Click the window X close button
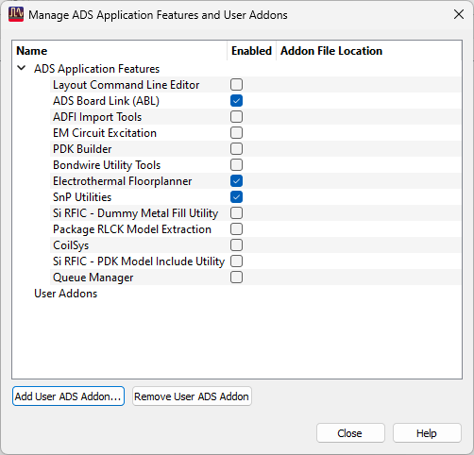 click(x=459, y=14)
